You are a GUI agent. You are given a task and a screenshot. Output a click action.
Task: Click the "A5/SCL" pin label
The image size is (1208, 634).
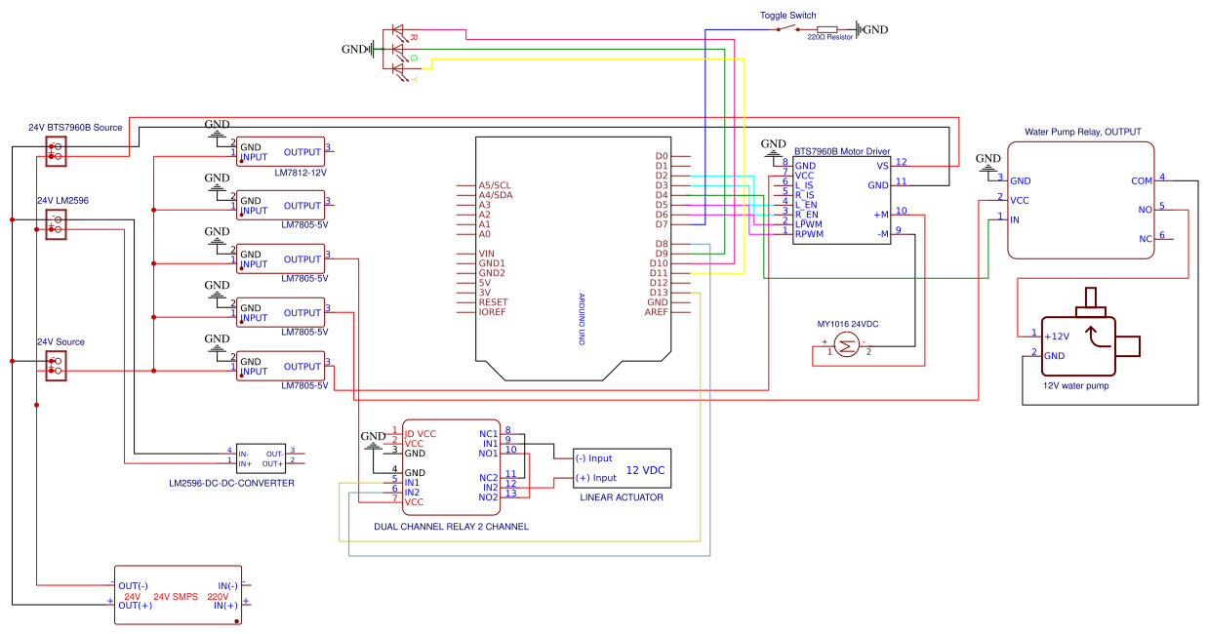click(495, 185)
